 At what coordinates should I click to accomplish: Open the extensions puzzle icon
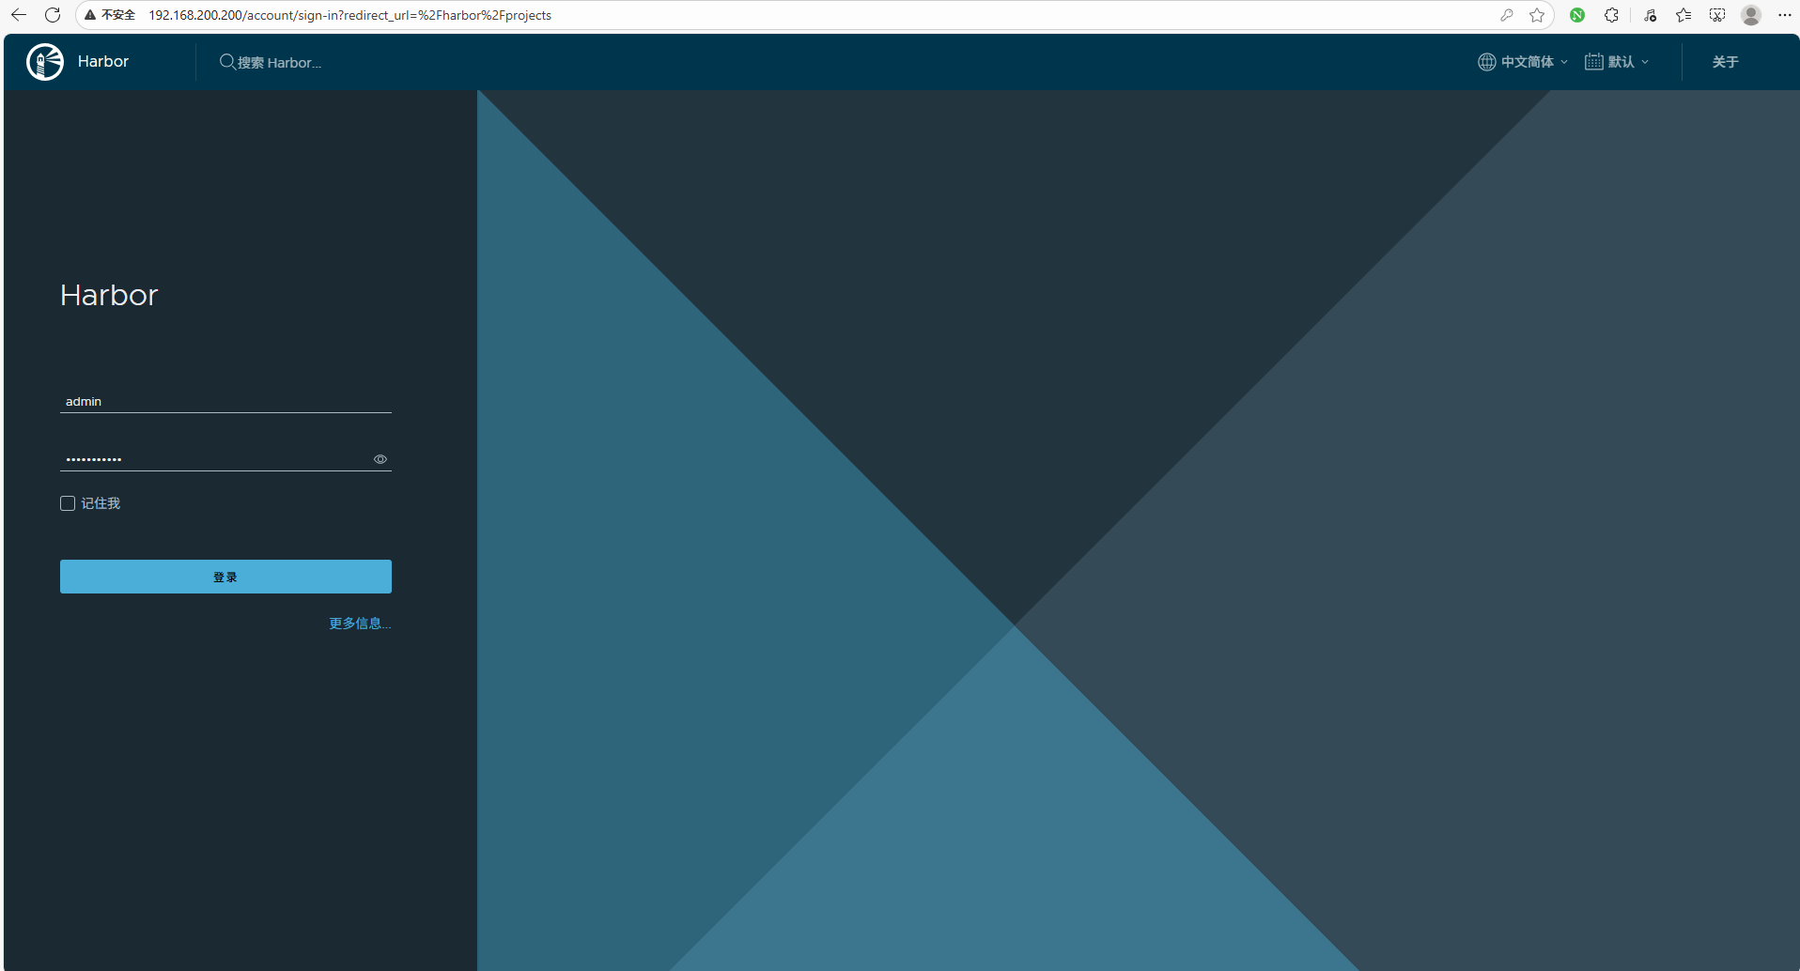[1611, 15]
